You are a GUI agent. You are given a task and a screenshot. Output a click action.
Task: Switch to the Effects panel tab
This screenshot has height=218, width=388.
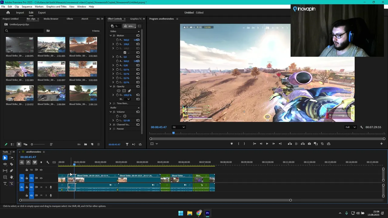[70, 19]
